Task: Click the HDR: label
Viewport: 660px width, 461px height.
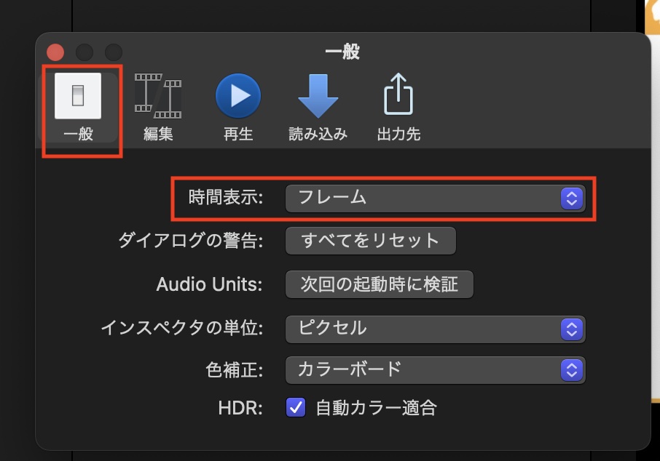Action: click(x=240, y=408)
